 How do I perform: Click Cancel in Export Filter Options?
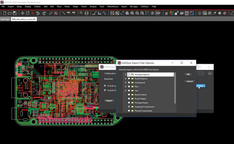pyautogui.click(x=190, y=81)
